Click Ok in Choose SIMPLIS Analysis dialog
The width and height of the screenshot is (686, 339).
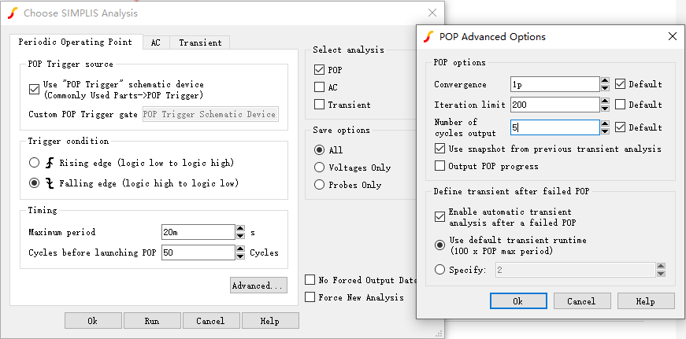click(x=92, y=321)
